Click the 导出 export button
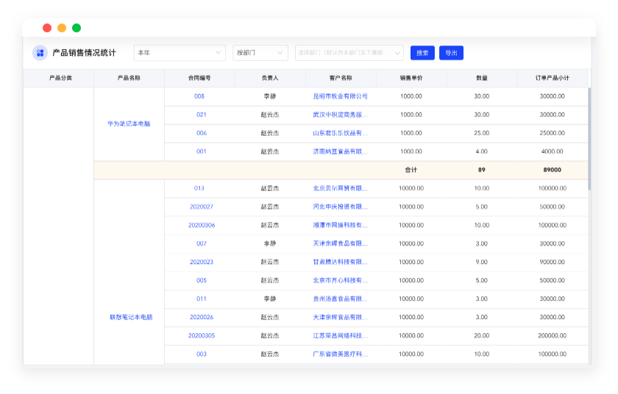Viewport: 618px width, 394px height. coord(451,53)
